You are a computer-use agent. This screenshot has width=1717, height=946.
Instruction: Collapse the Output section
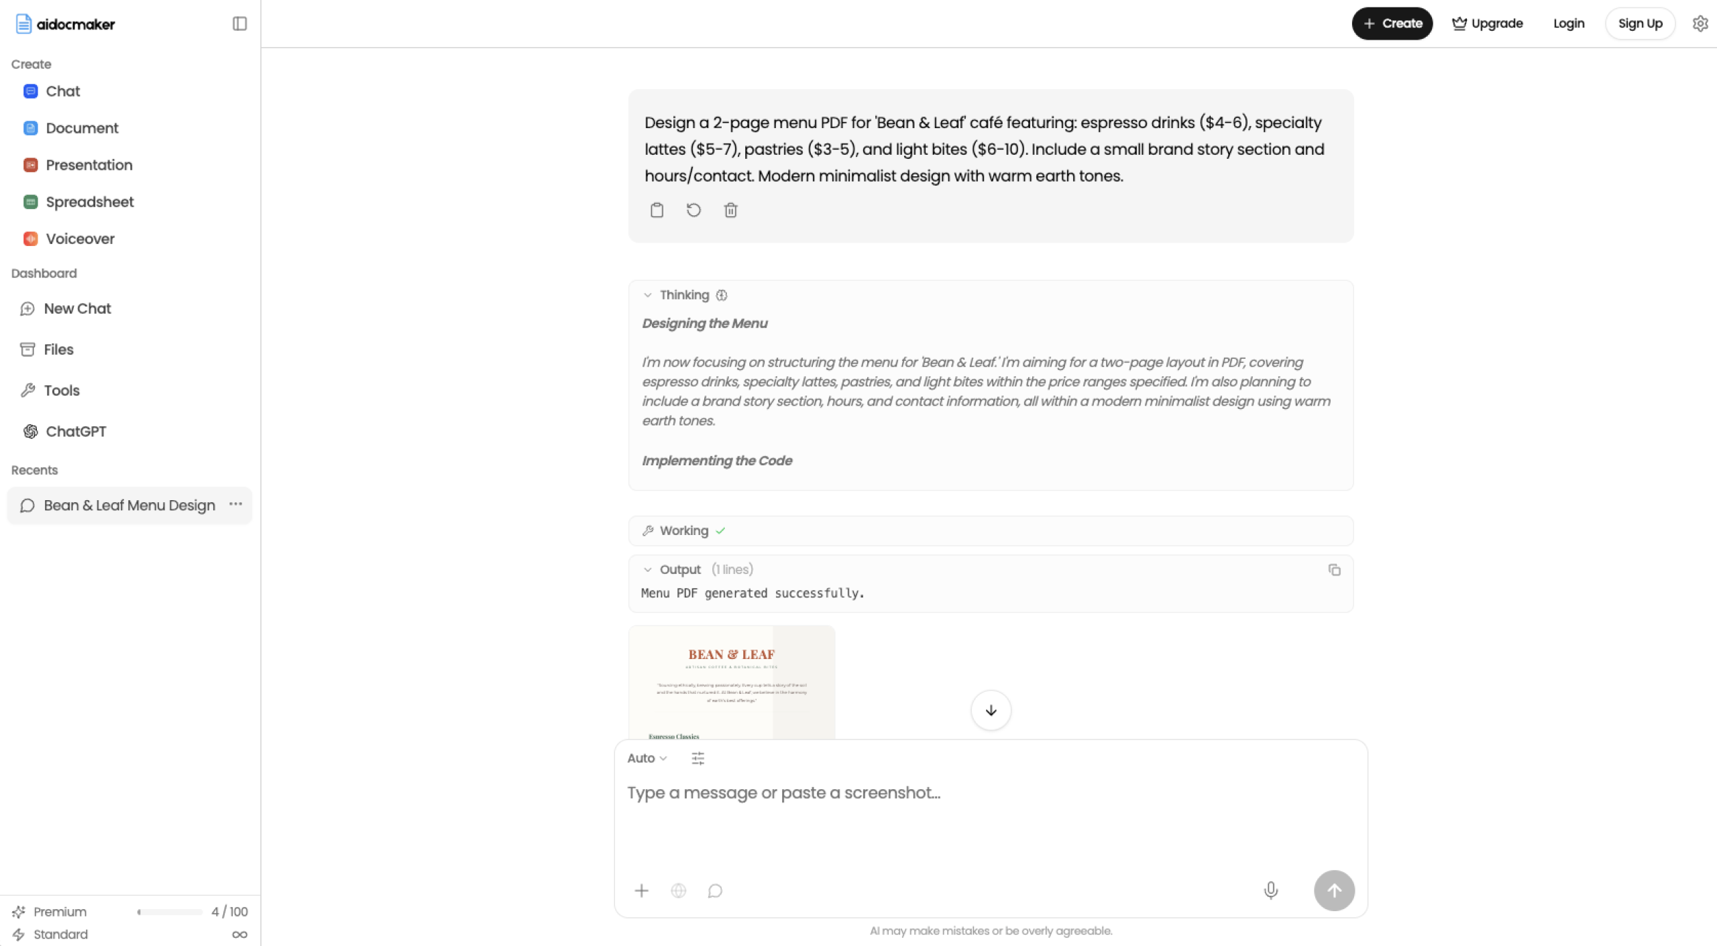tap(647, 569)
